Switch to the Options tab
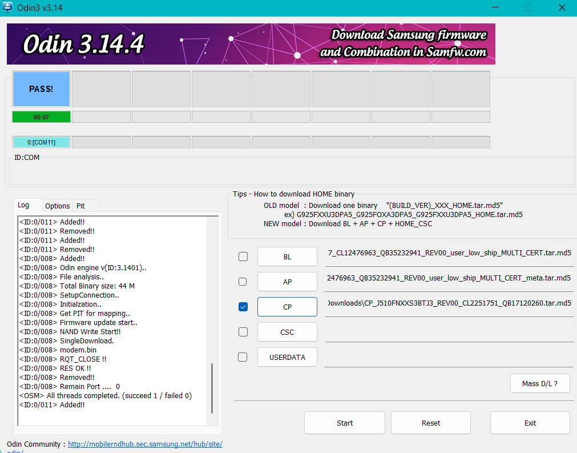This screenshot has width=577, height=453. point(58,206)
